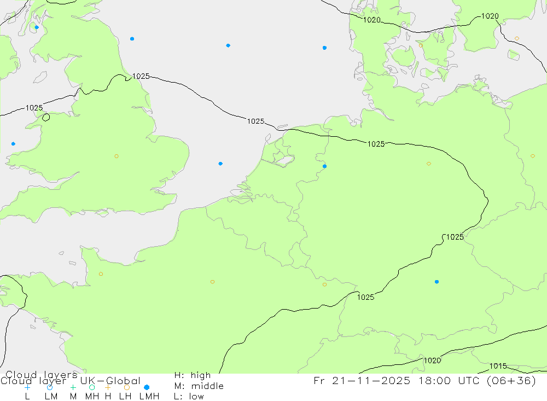Click the orange plus H legend symbol
547x401 pixels.
[x=108, y=387]
